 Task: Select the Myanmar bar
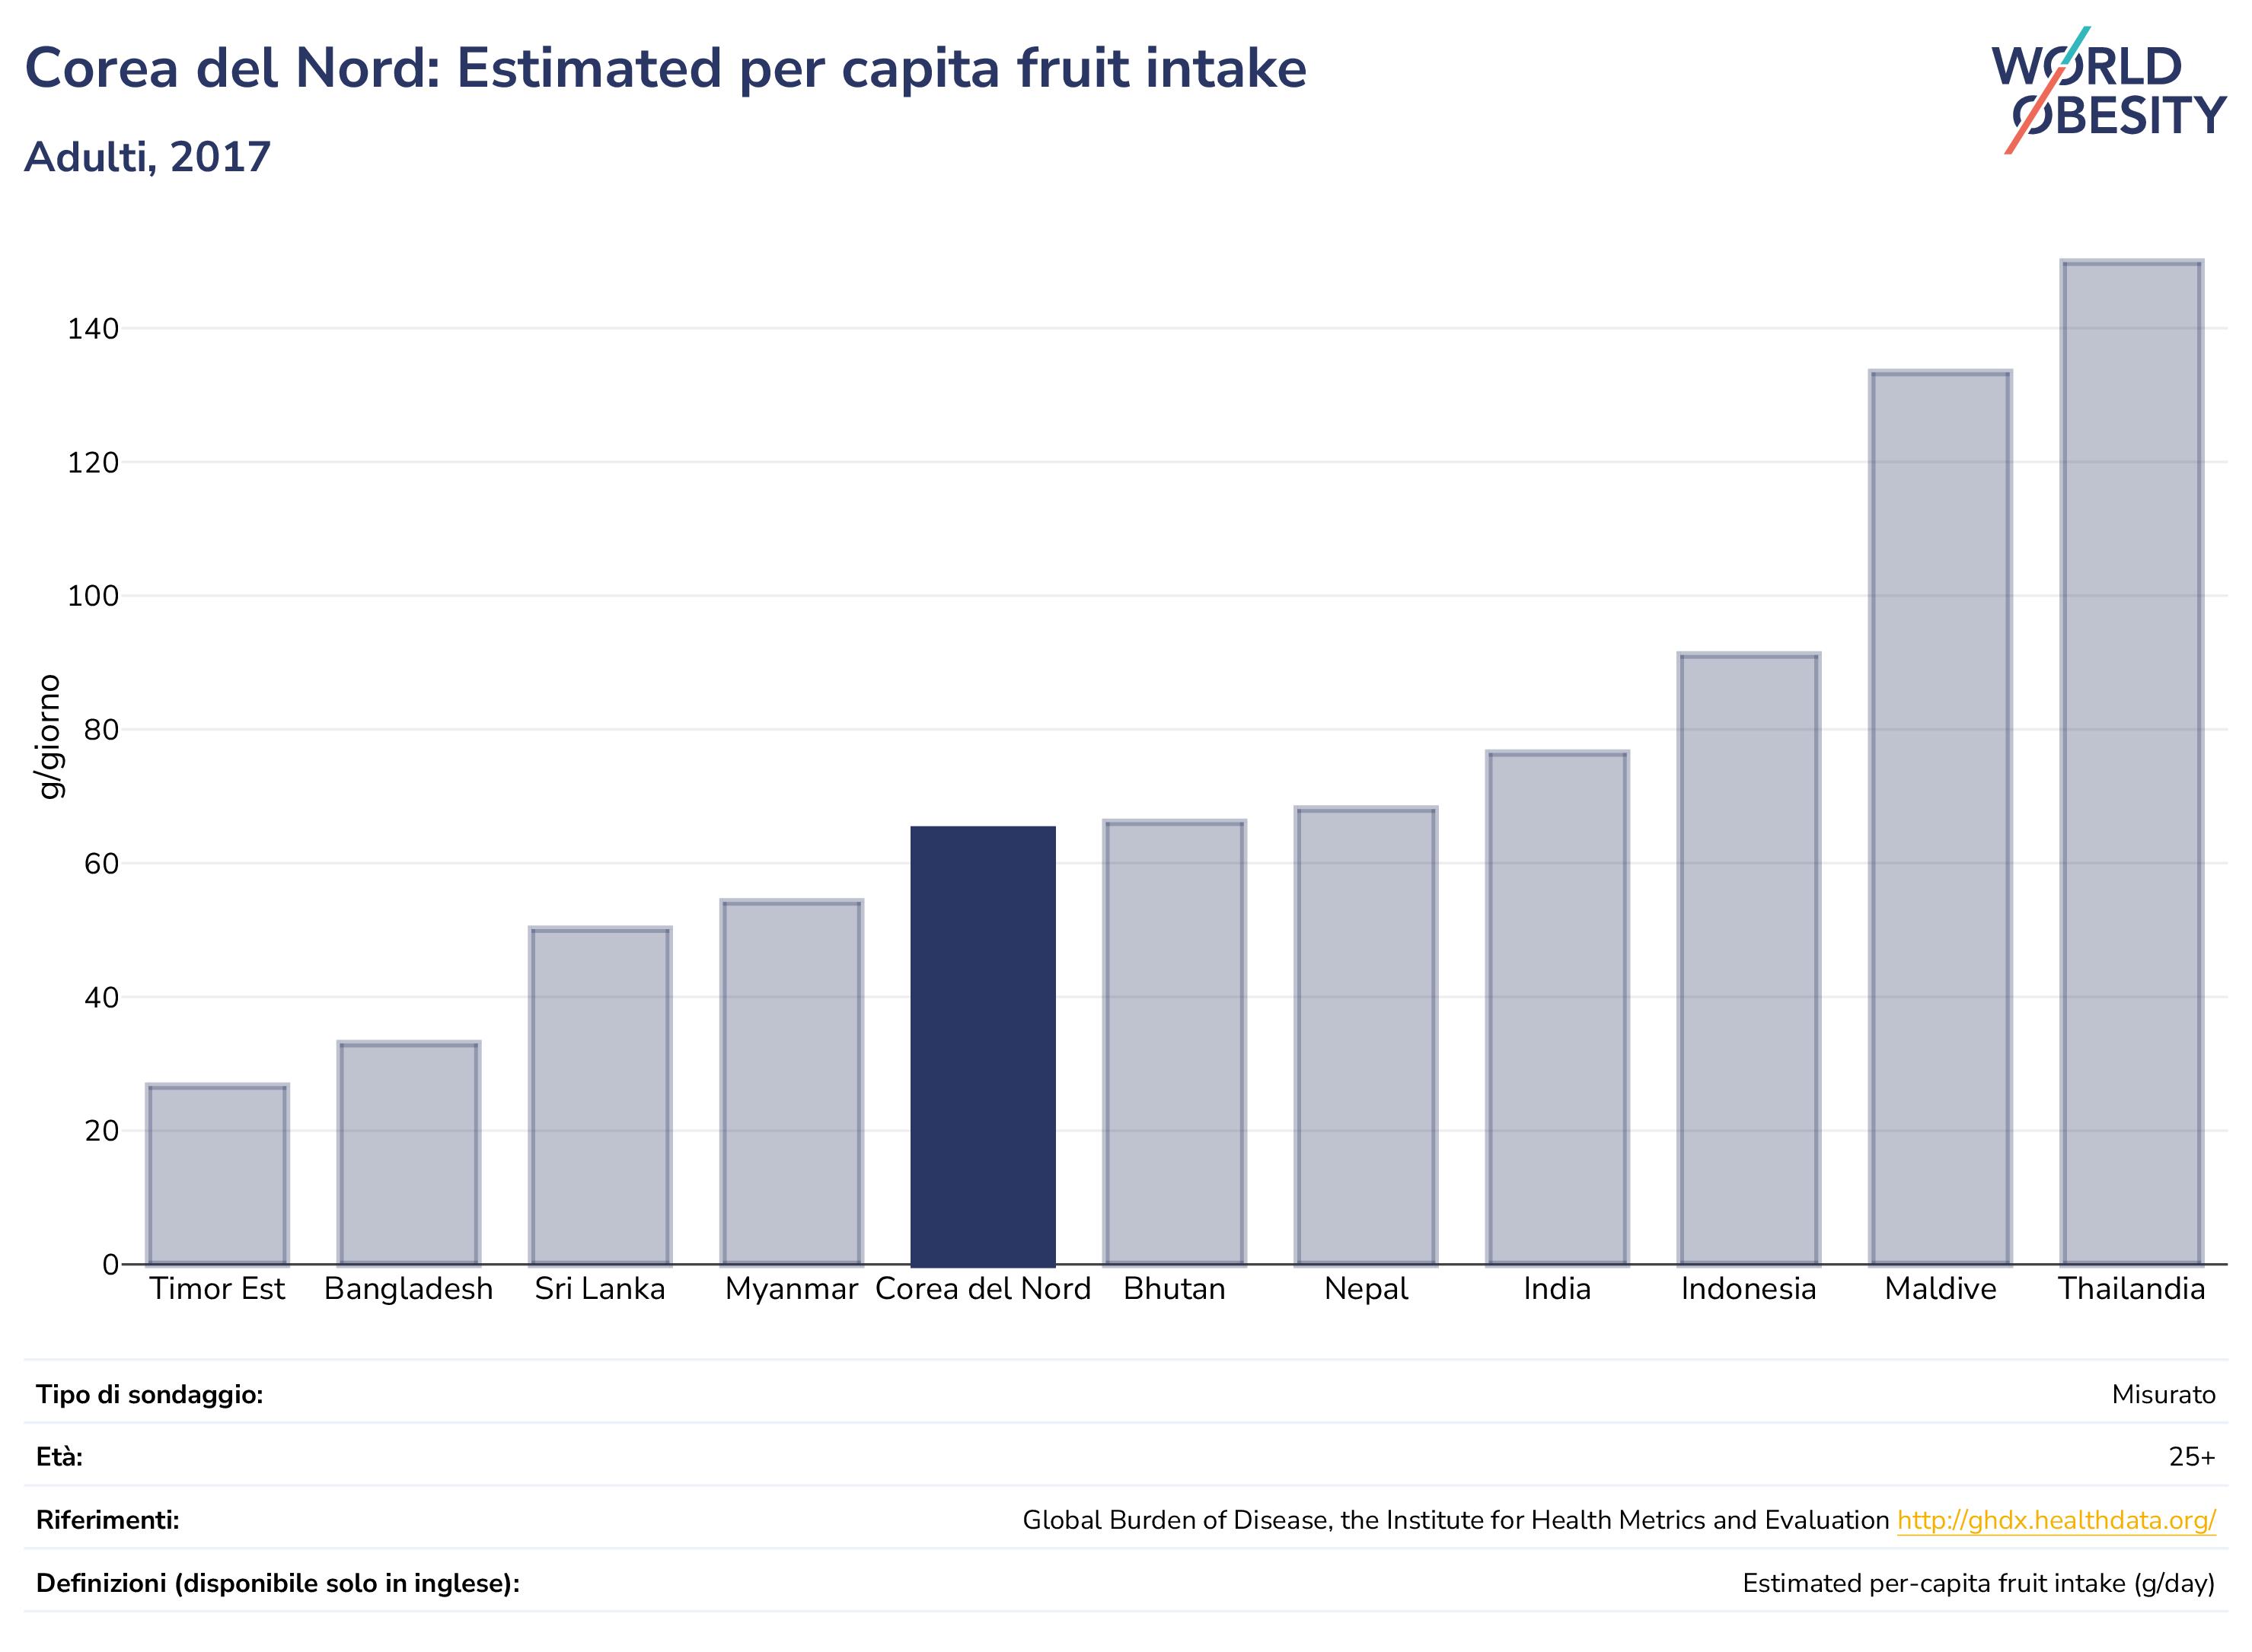[x=791, y=1082]
